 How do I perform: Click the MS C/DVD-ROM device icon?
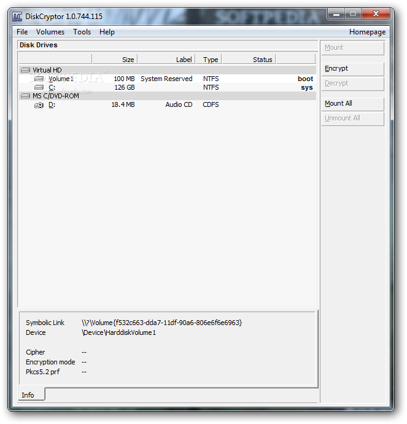(25, 96)
